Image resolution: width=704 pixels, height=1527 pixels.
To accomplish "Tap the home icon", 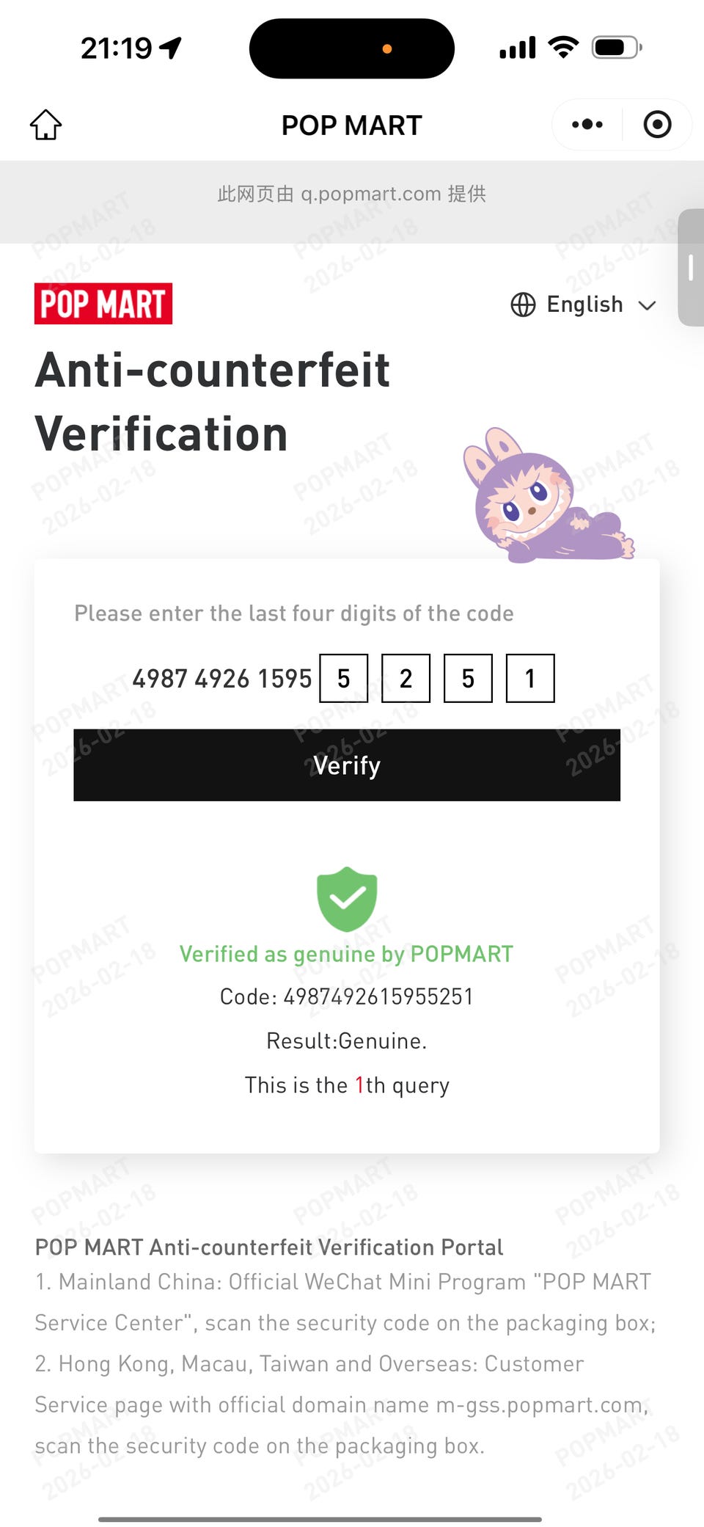I will point(45,125).
